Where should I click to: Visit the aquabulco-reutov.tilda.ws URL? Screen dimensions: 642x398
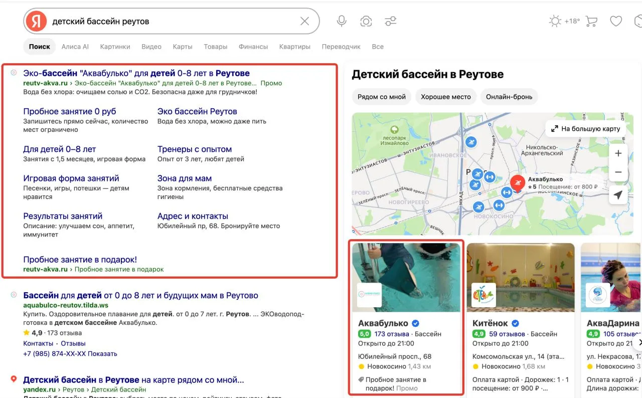click(x=66, y=305)
